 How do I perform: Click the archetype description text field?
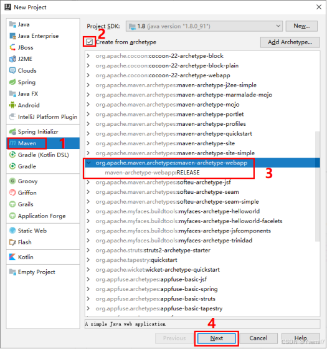pos(202,324)
